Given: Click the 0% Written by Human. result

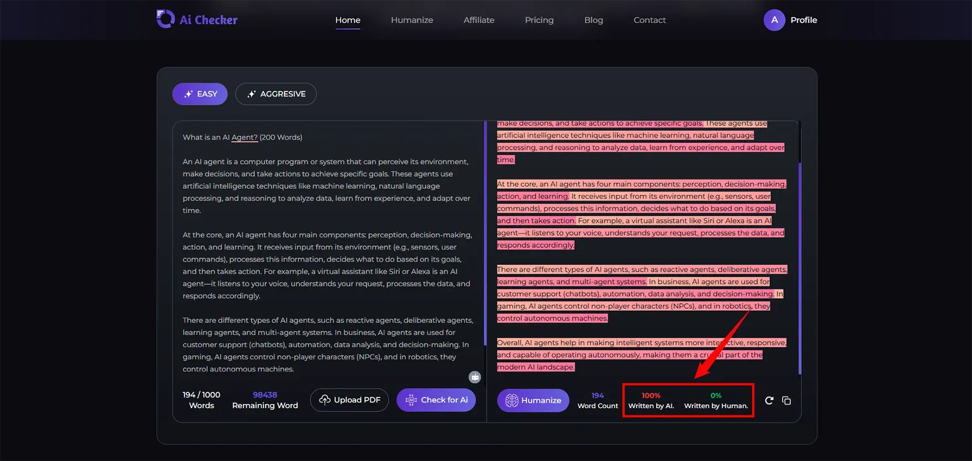Looking at the screenshot, I should pyautogui.click(x=716, y=400).
